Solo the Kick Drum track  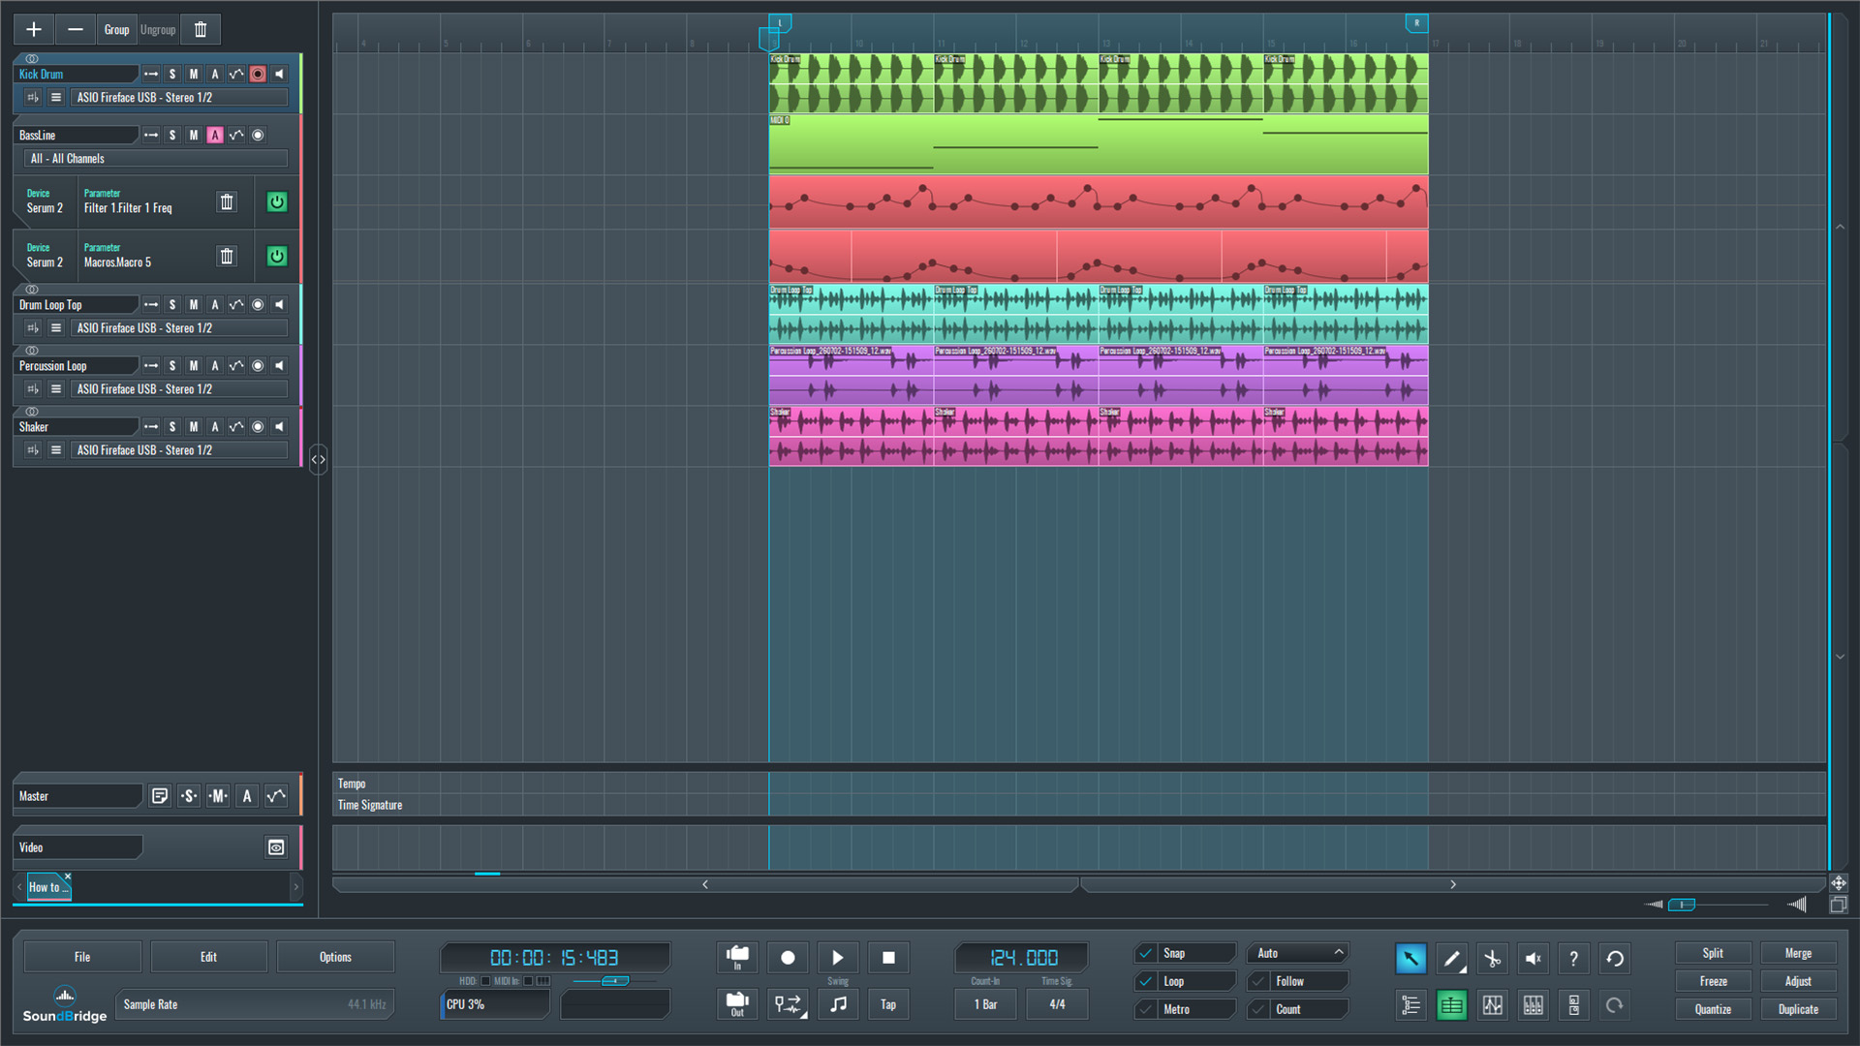(172, 74)
